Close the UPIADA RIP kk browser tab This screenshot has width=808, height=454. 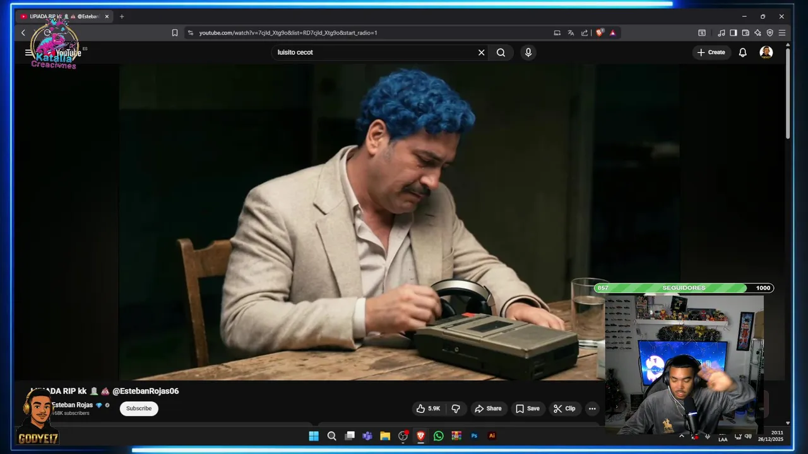(x=107, y=16)
